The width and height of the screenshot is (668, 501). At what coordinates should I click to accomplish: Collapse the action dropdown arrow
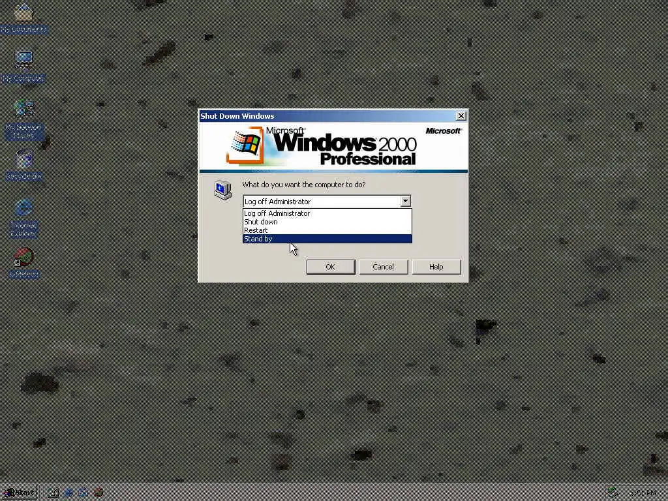point(405,201)
